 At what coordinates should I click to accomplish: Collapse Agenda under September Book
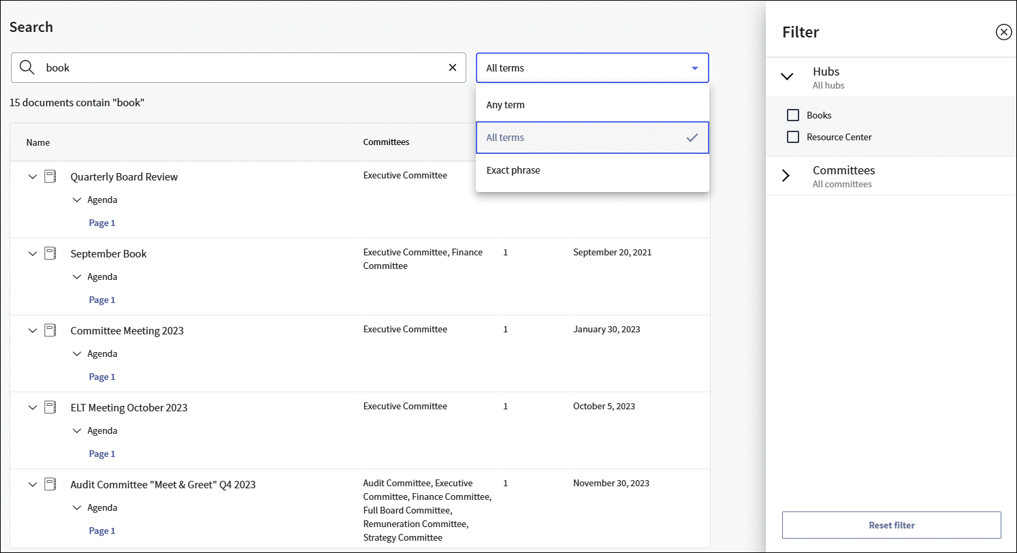coord(77,277)
